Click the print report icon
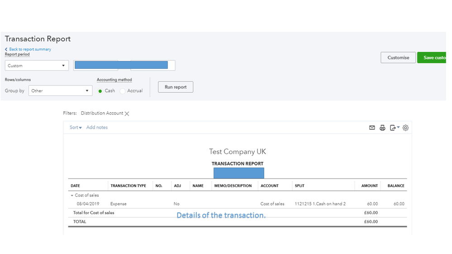Image resolution: width=452 pixels, height=254 pixels. (382, 128)
